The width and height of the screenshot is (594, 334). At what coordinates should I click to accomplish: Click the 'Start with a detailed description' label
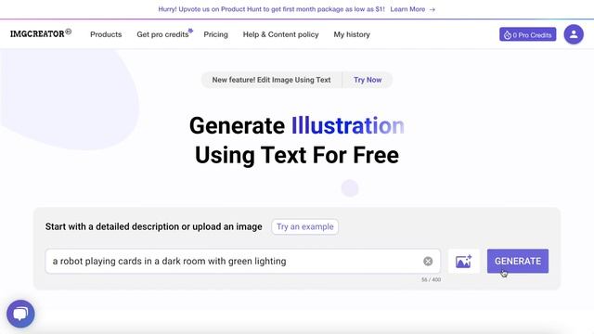pos(154,226)
